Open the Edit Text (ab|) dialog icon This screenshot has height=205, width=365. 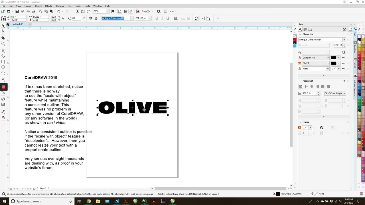[x=203, y=18]
